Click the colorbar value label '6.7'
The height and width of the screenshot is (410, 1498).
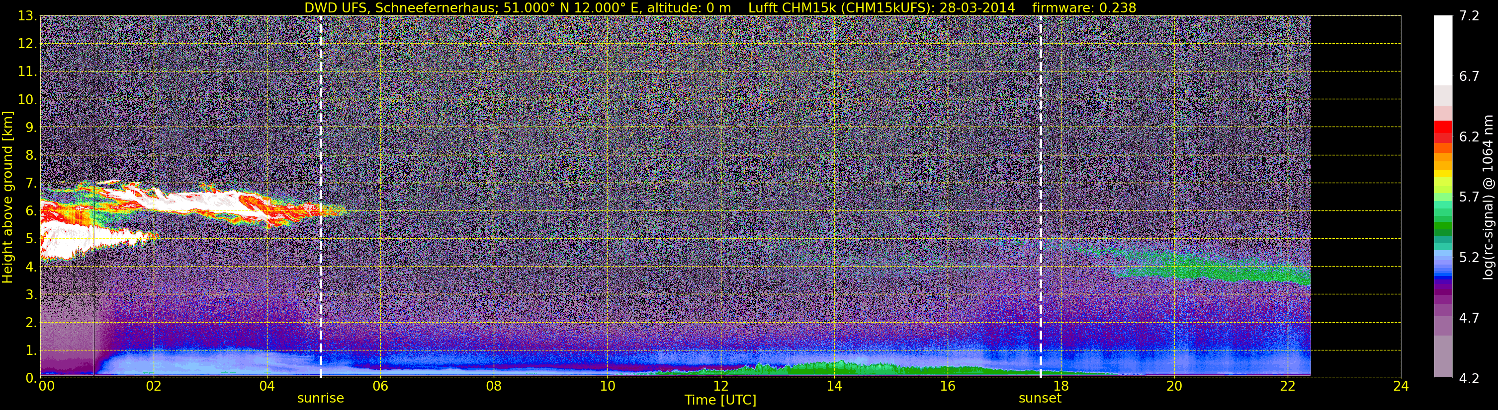(x=1470, y=76)
